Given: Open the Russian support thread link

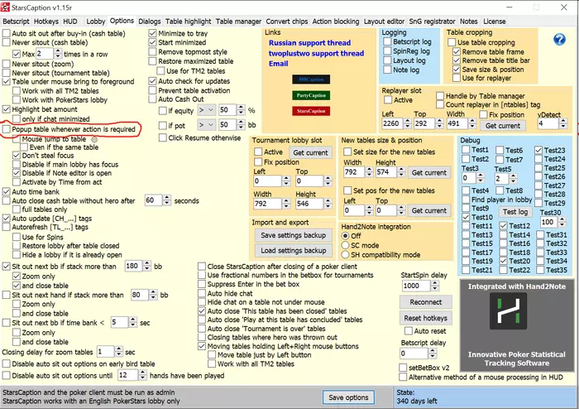Looking at the screenshot, I should tap(310, 43).
